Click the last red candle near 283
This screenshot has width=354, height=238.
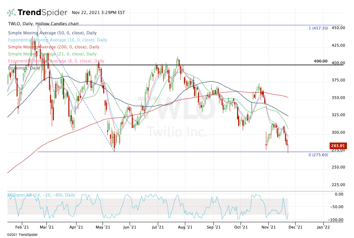(x=288, y=148)
